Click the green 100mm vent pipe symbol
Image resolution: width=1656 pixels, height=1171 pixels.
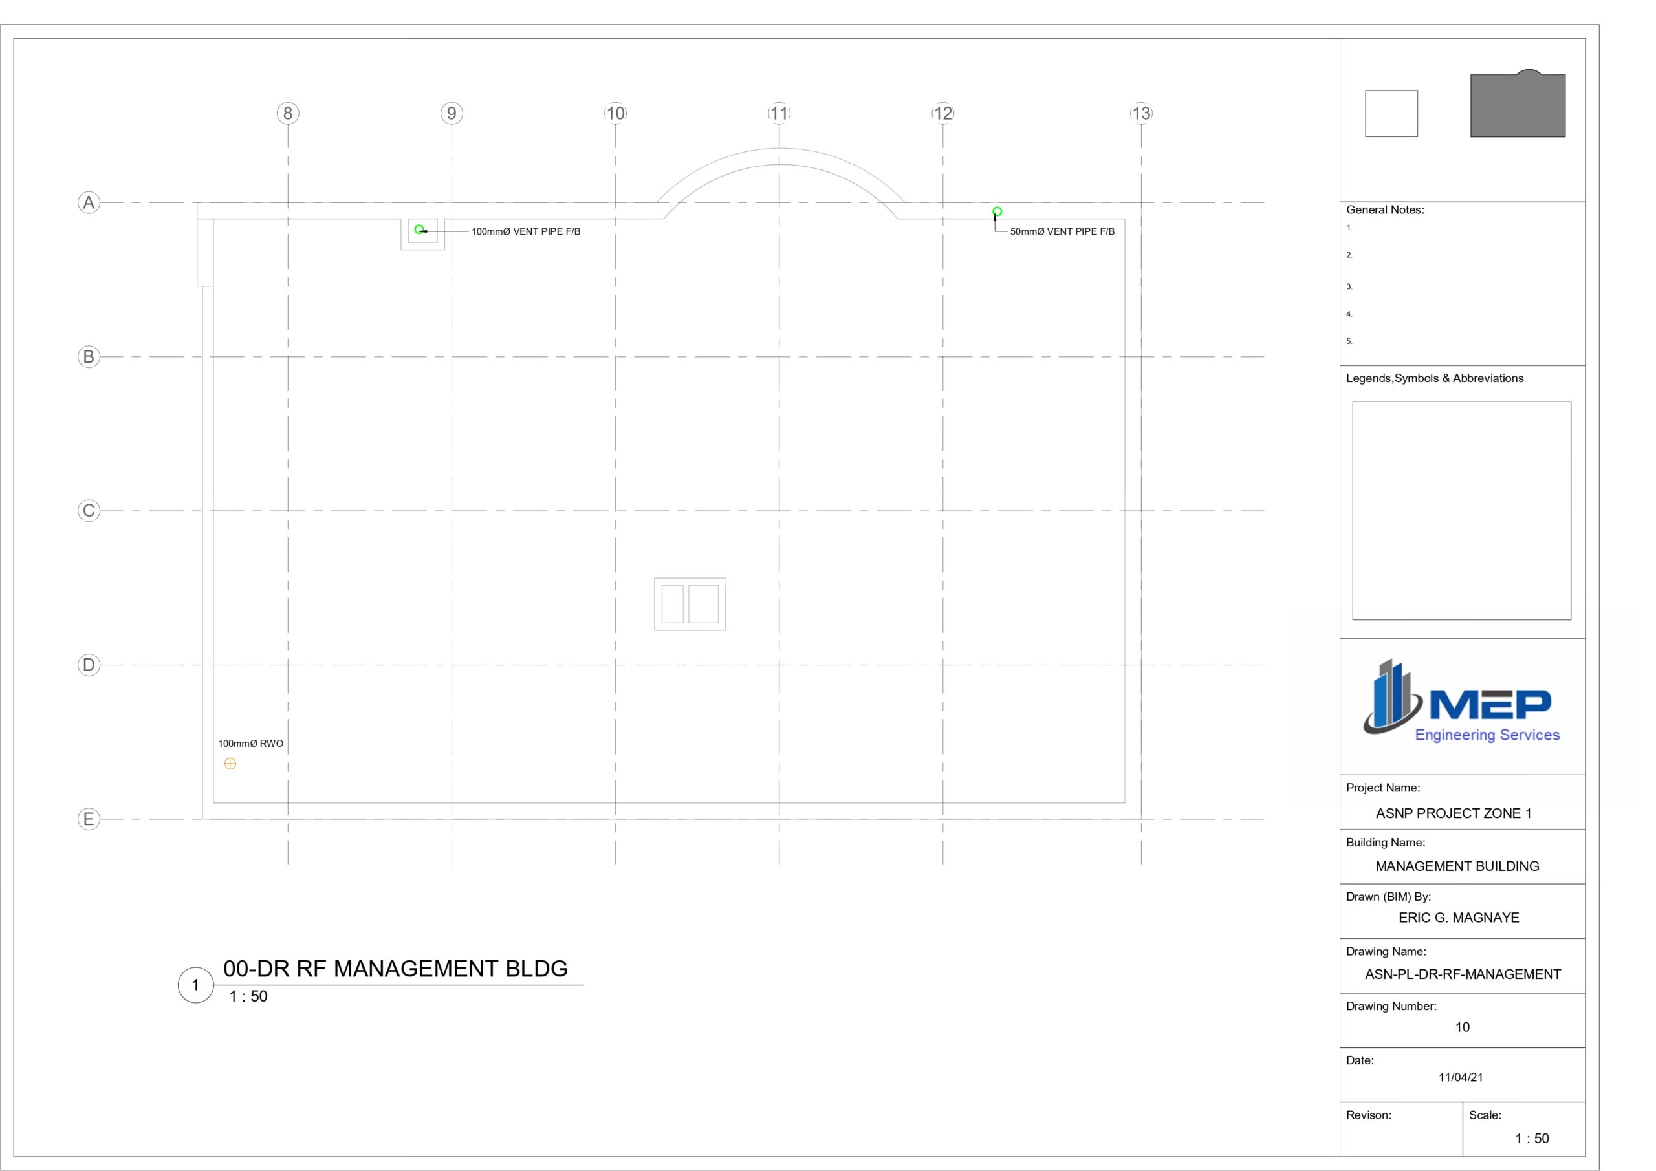419,230
